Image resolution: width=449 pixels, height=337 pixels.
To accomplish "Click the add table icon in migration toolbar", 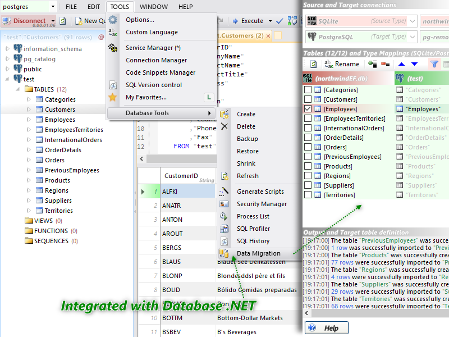I will tap(372, 64).
